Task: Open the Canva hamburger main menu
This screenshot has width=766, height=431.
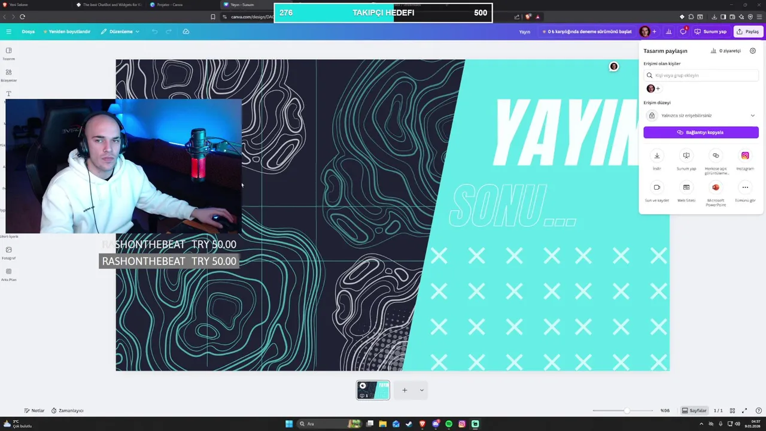Action: (8, 32)
